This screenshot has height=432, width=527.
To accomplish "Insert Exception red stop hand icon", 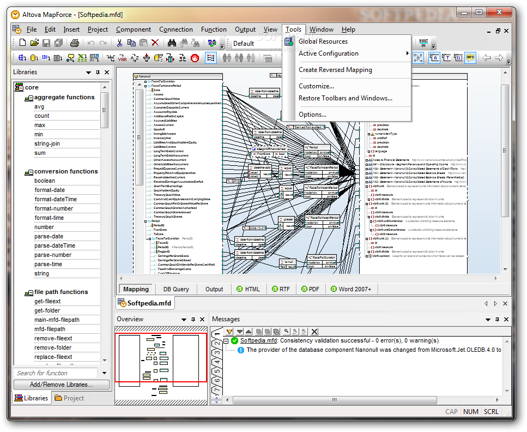I will tap(195, 58).
